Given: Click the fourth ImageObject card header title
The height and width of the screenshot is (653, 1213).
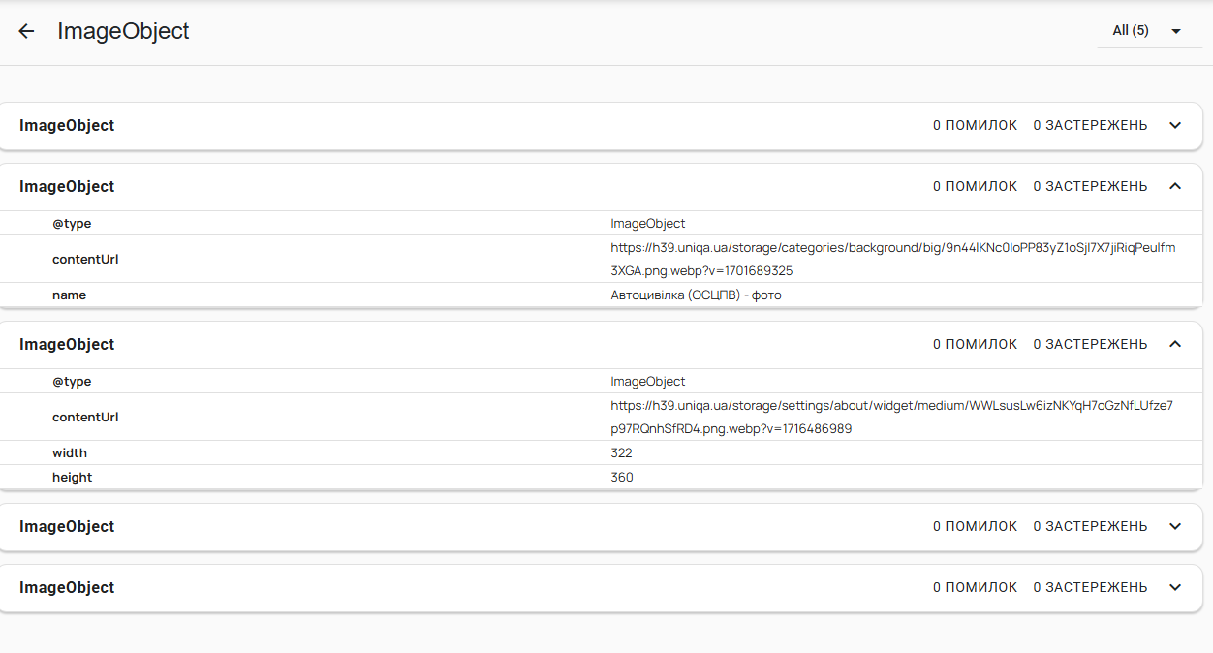Looking at the screenshot, I should (x=67, y=527).
